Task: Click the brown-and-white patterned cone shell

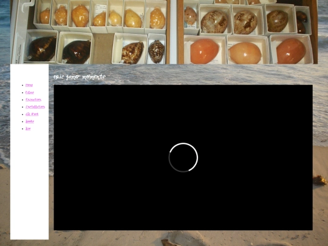Action: [132, 53]
